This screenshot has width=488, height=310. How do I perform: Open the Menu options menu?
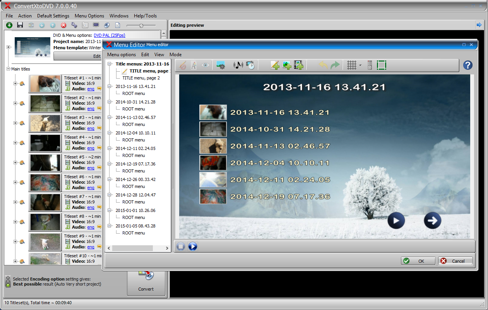coord(122,55)
